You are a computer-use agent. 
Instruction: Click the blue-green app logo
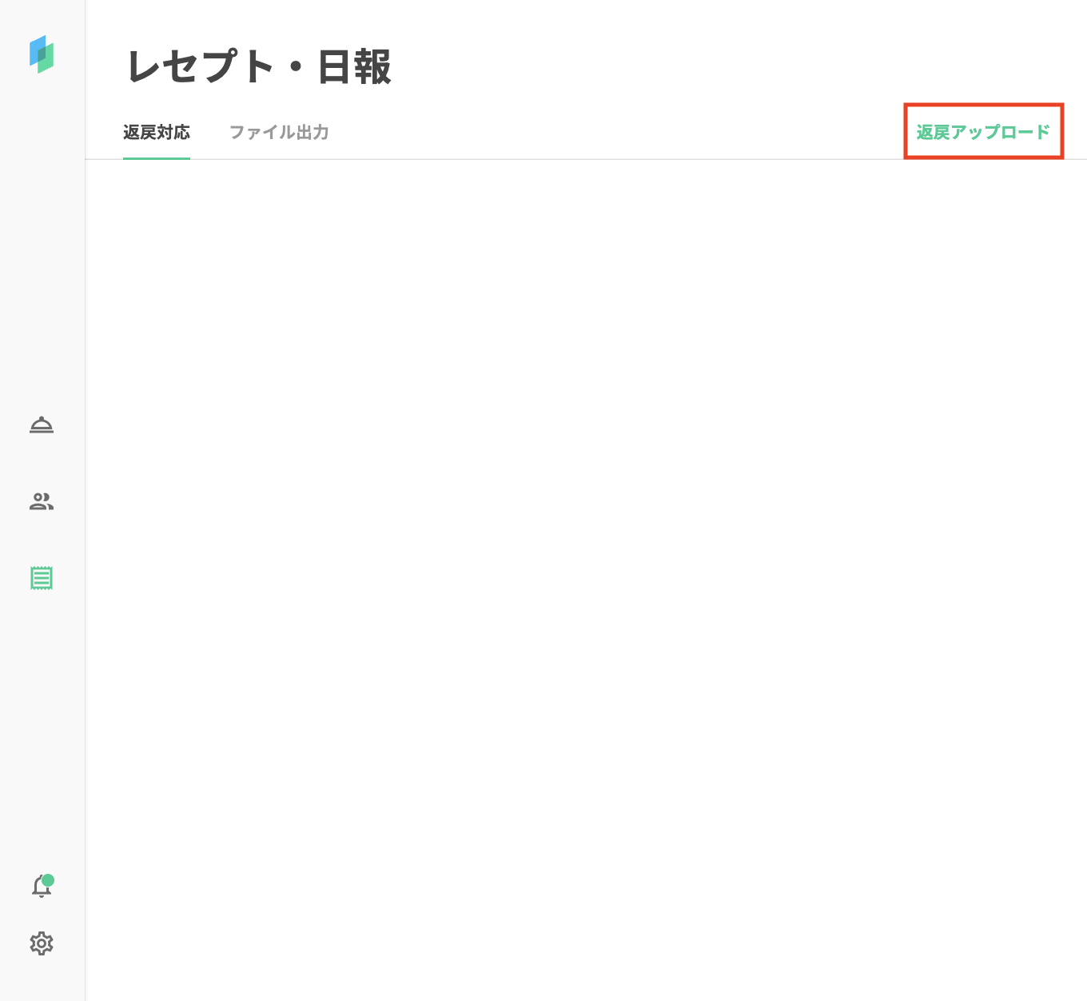pos(42,54)
